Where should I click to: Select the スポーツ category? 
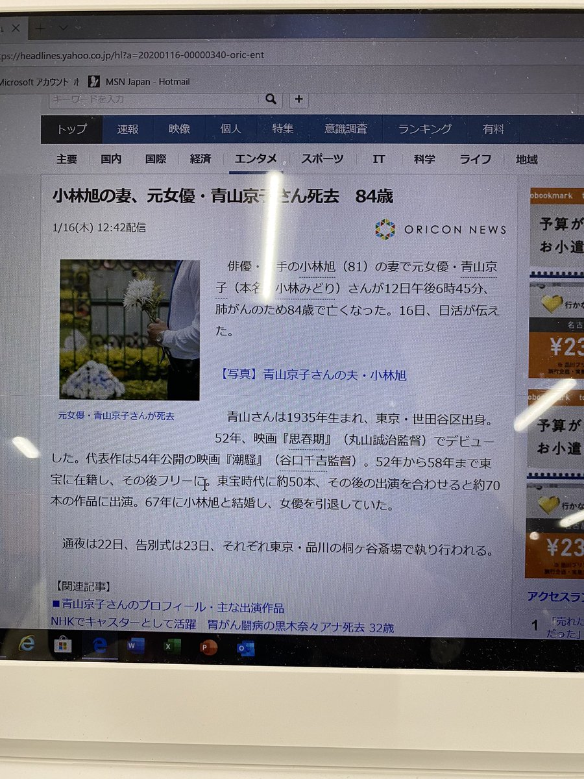322,159
